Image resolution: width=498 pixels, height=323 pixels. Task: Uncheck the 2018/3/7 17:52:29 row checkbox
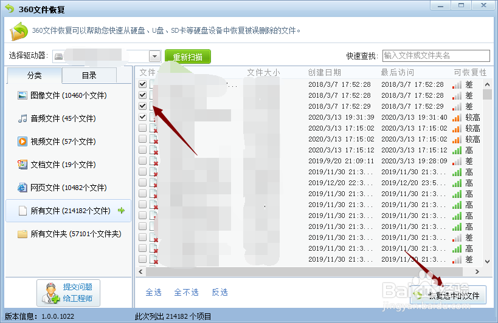coord(143,106)
